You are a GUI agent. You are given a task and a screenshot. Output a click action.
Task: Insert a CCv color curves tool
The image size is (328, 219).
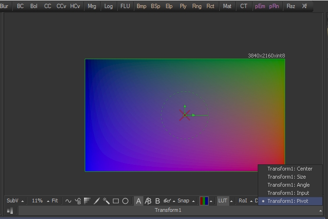[x=61, y=6]
